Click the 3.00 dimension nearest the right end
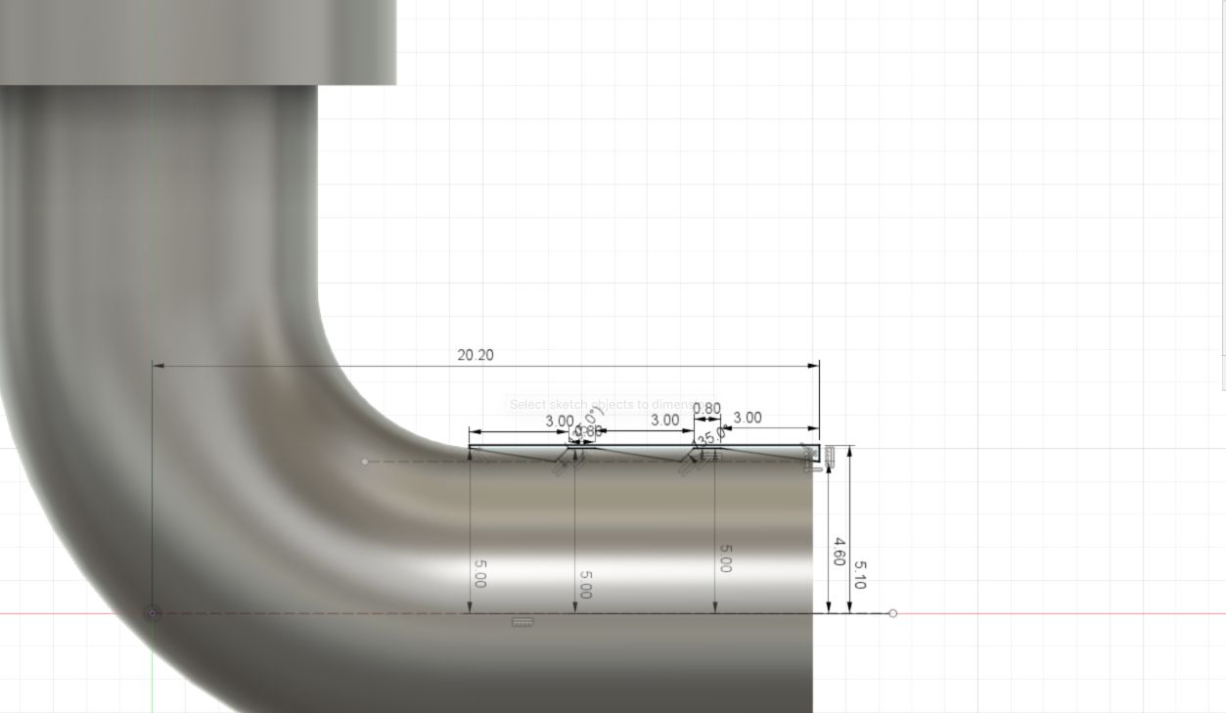 pos(748,418)
